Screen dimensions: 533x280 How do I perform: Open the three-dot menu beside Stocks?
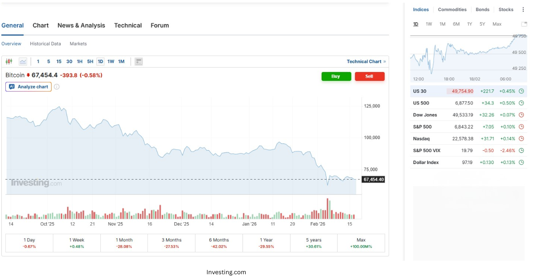coord(523,9)
